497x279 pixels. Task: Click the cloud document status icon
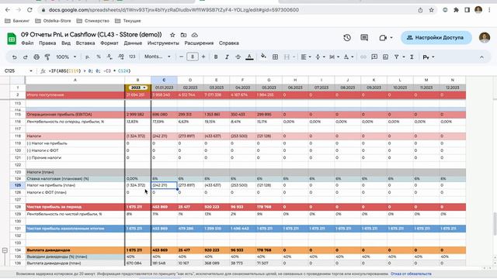click(x=195, y=35)
